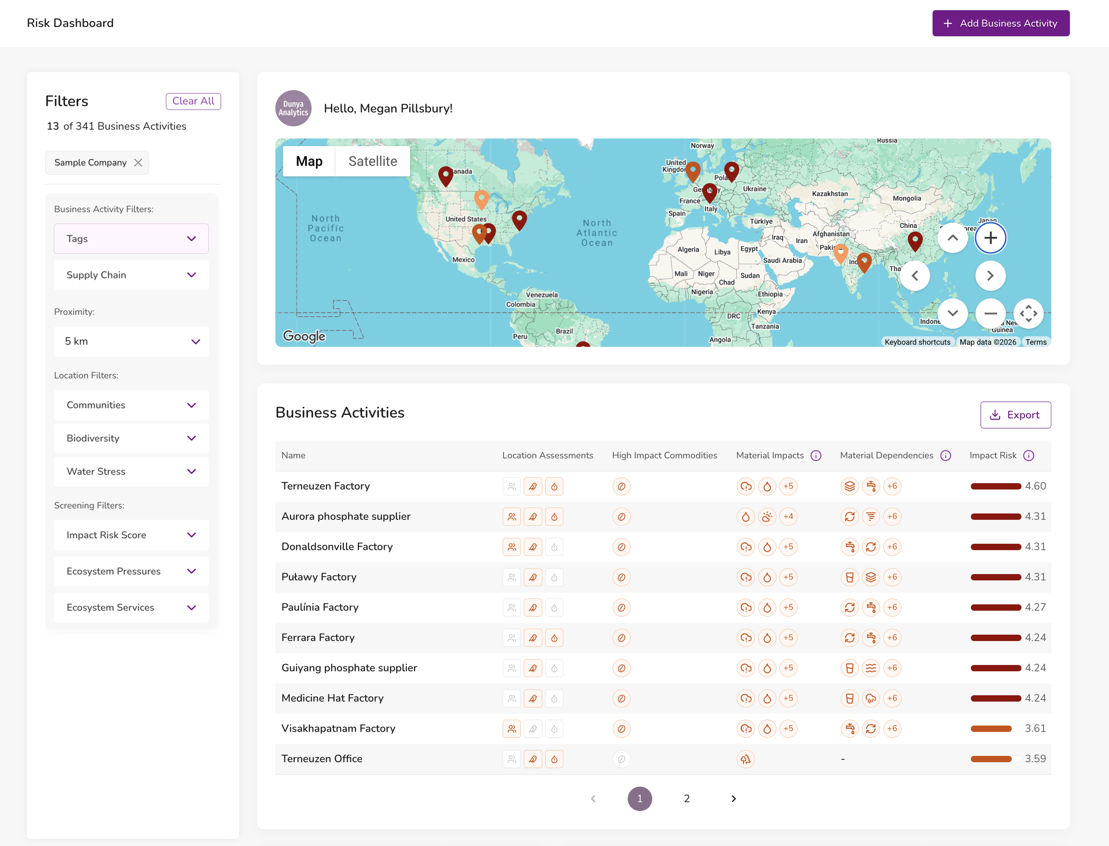The width and height of the screenshot is (1109, 846).
Task: Click the 4.27 risk score for Paulínia Factory
Action: click(x=1035, y=607)
